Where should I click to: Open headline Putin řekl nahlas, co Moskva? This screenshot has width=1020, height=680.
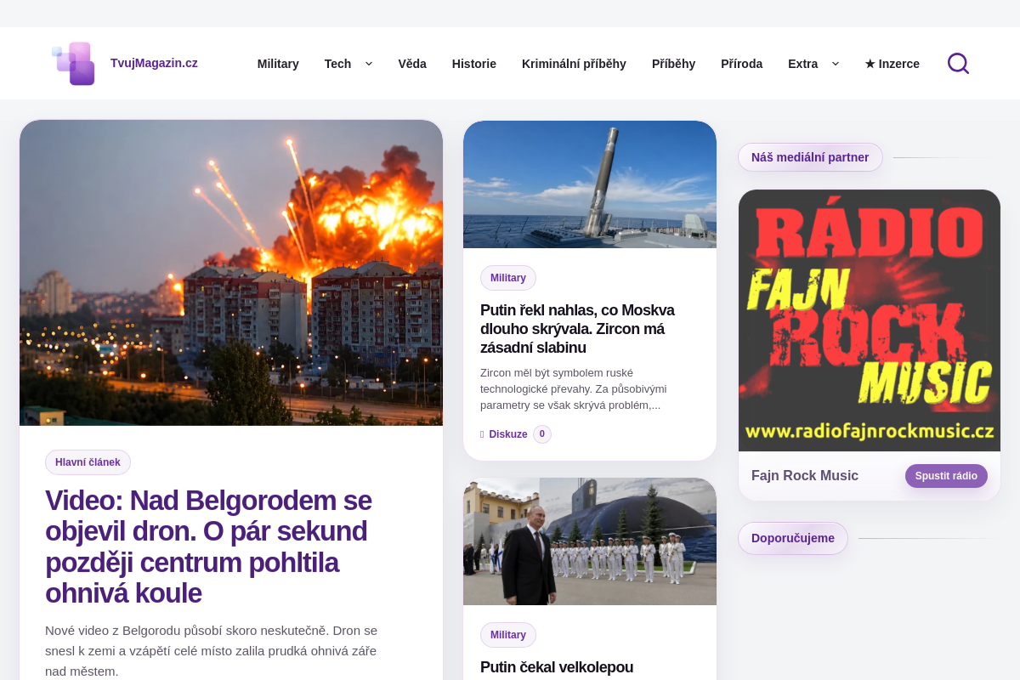coord(579,329)
